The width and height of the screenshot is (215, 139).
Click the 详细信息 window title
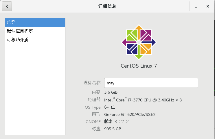pos(107,6)
